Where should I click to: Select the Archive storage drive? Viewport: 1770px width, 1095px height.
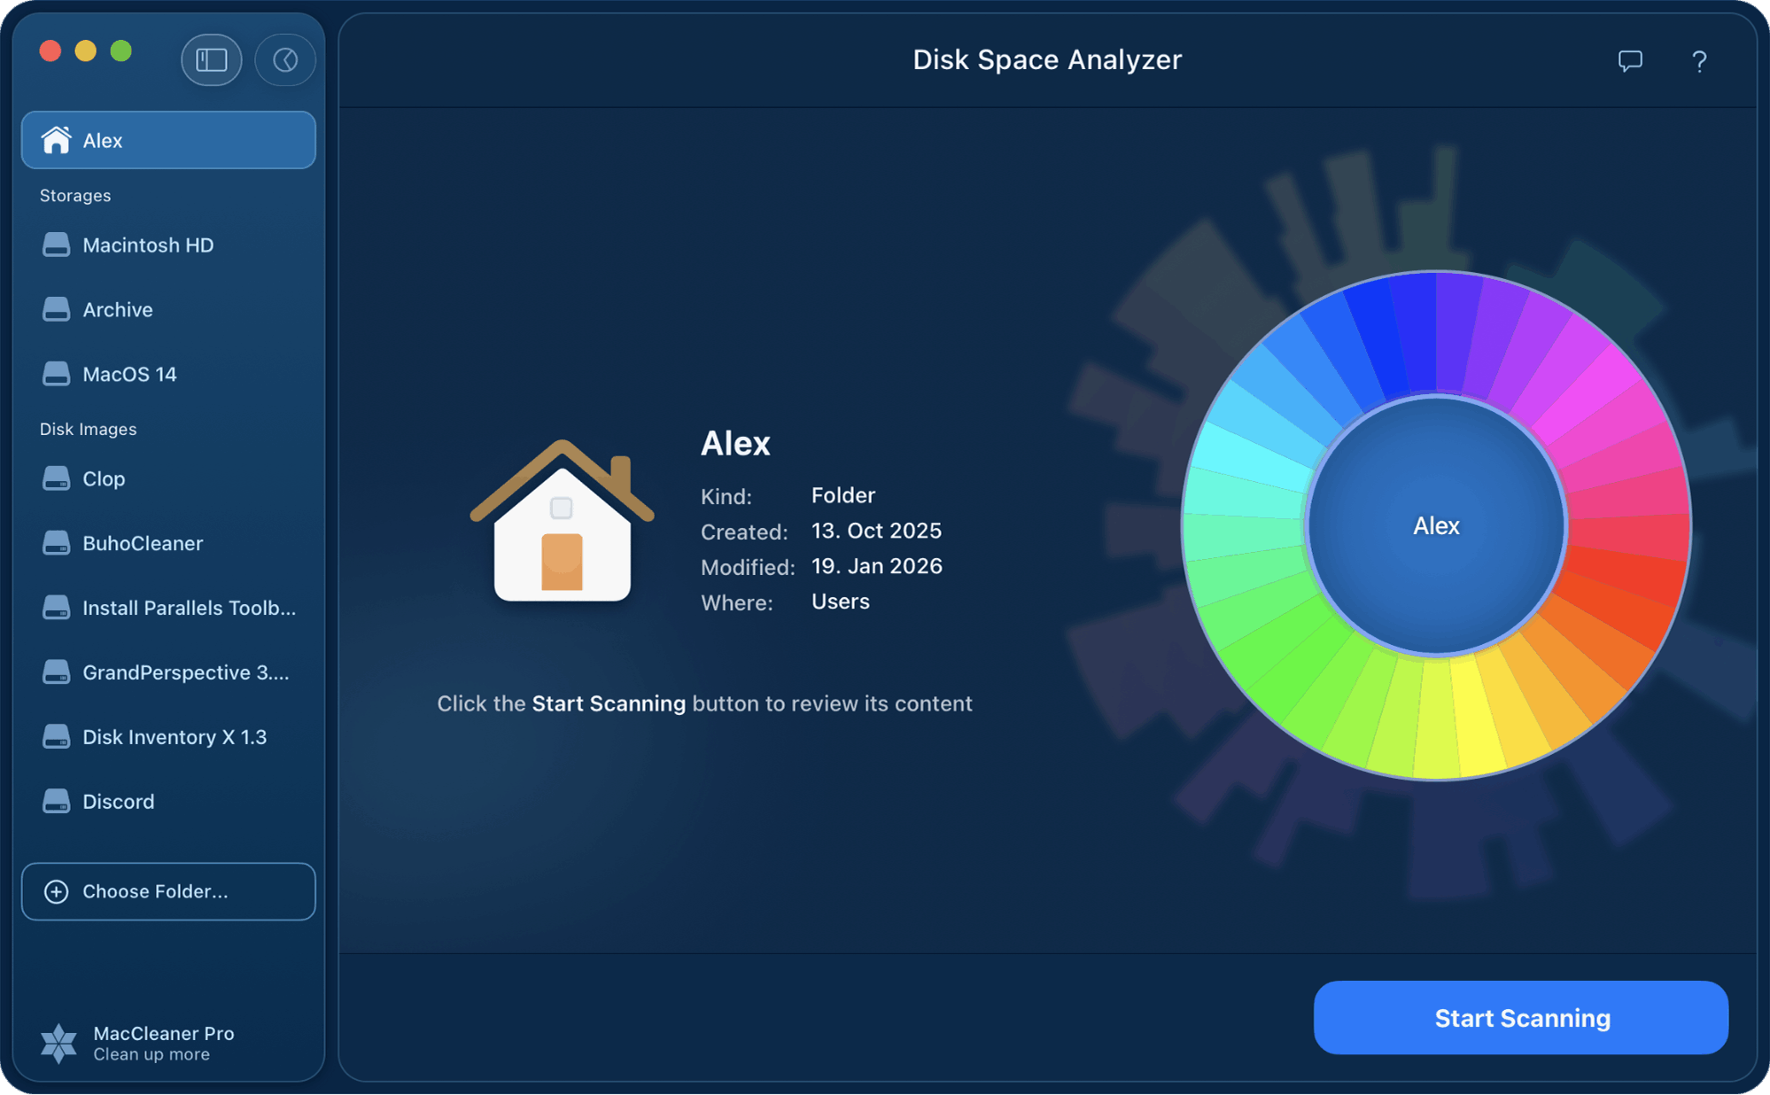[168, 310]
